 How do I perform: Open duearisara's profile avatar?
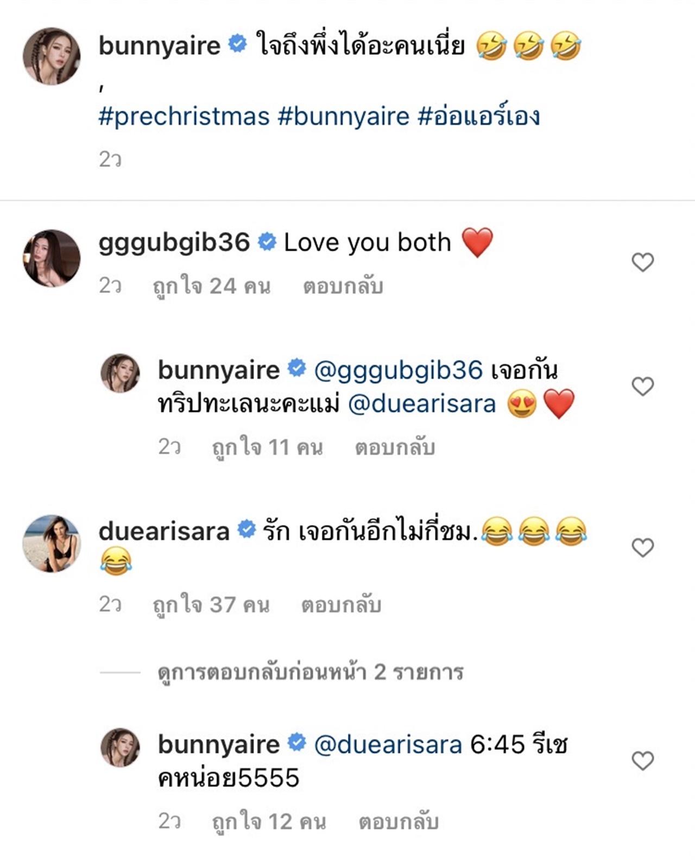tap(52, 543)
